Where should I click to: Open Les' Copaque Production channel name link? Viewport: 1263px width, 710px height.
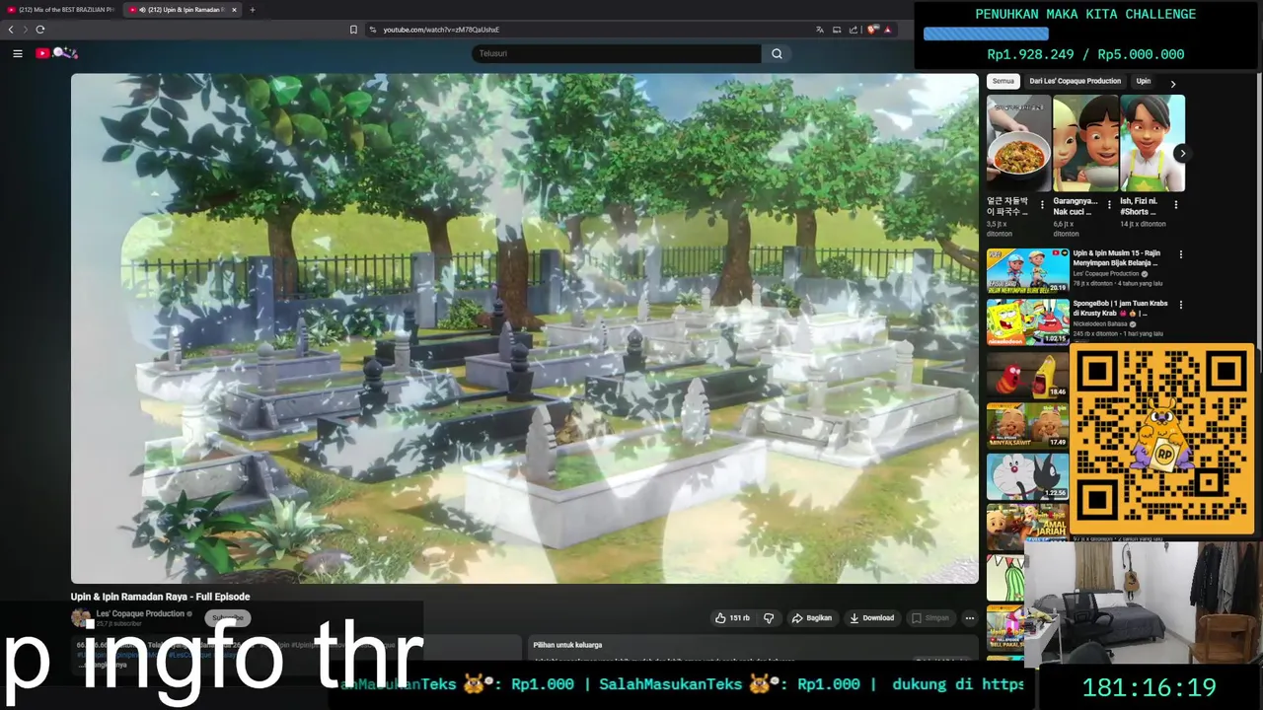tap(140, 613)
